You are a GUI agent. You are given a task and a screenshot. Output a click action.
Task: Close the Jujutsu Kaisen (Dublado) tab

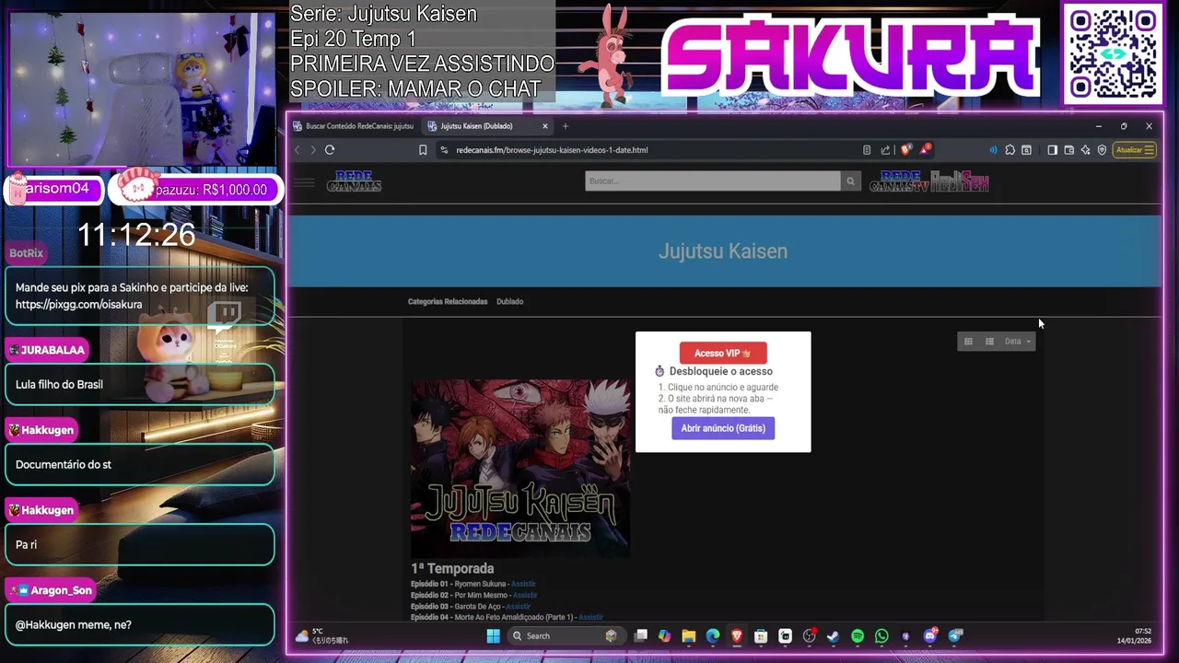coord(545,126)
